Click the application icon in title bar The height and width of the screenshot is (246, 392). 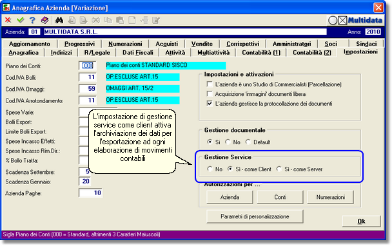tap(6, 8)
